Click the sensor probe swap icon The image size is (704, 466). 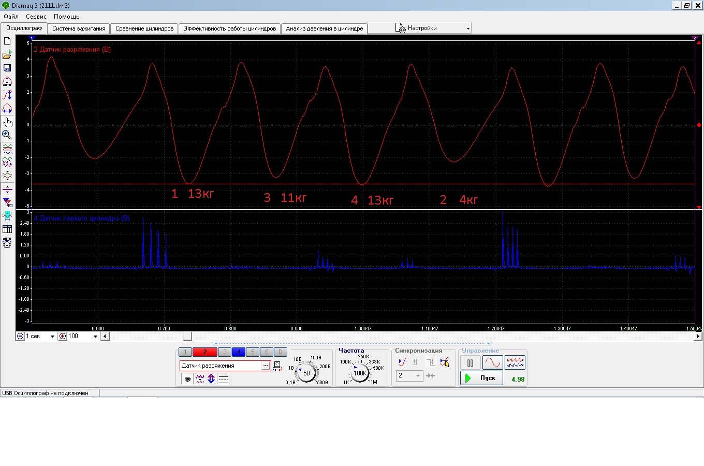tap(277, 367)
